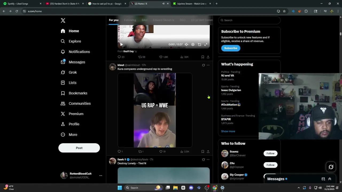Enter fullscreen on top video
This screenshot has height=192, width=342.
tap(206, 45)
